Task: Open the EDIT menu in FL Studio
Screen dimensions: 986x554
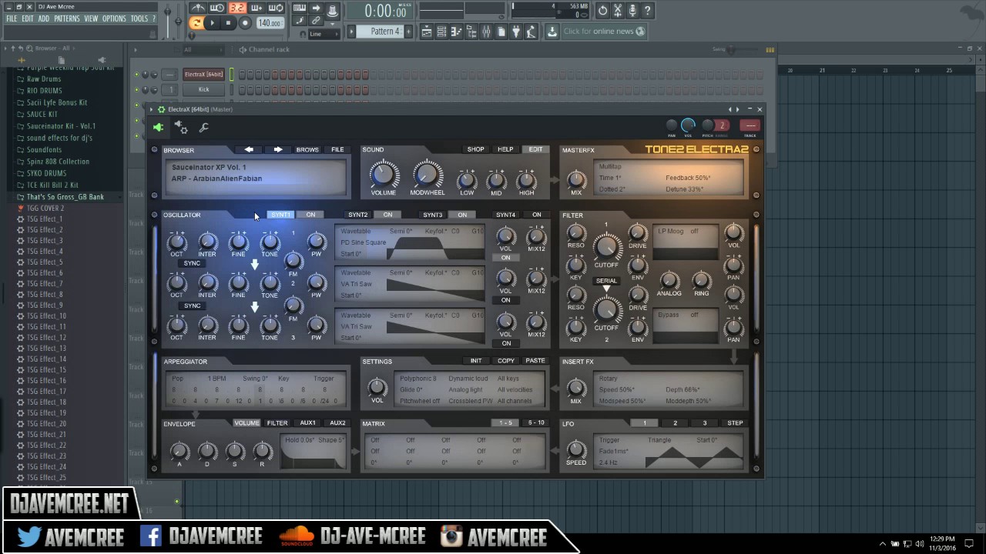Action: (28, 18)
